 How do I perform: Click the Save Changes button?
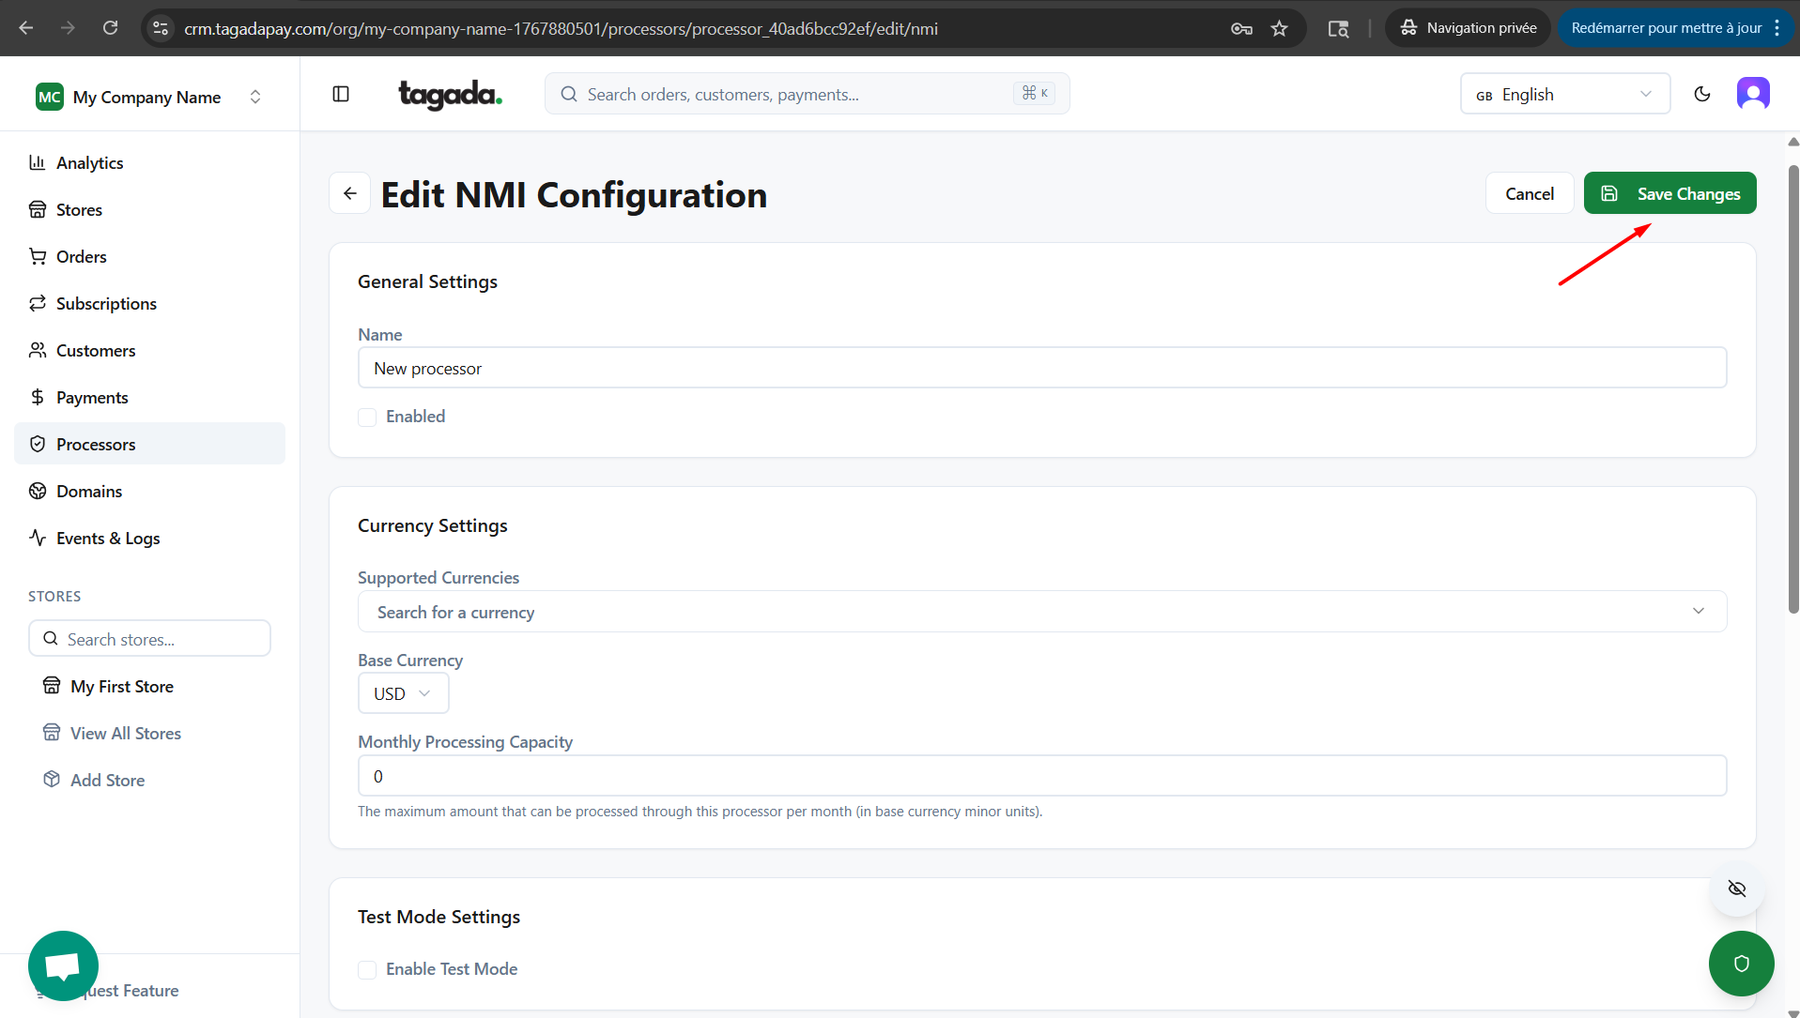pyautogui.click(x=1669, y=193)
